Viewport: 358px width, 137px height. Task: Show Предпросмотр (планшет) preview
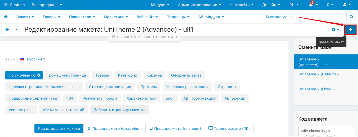pos(175,128)
